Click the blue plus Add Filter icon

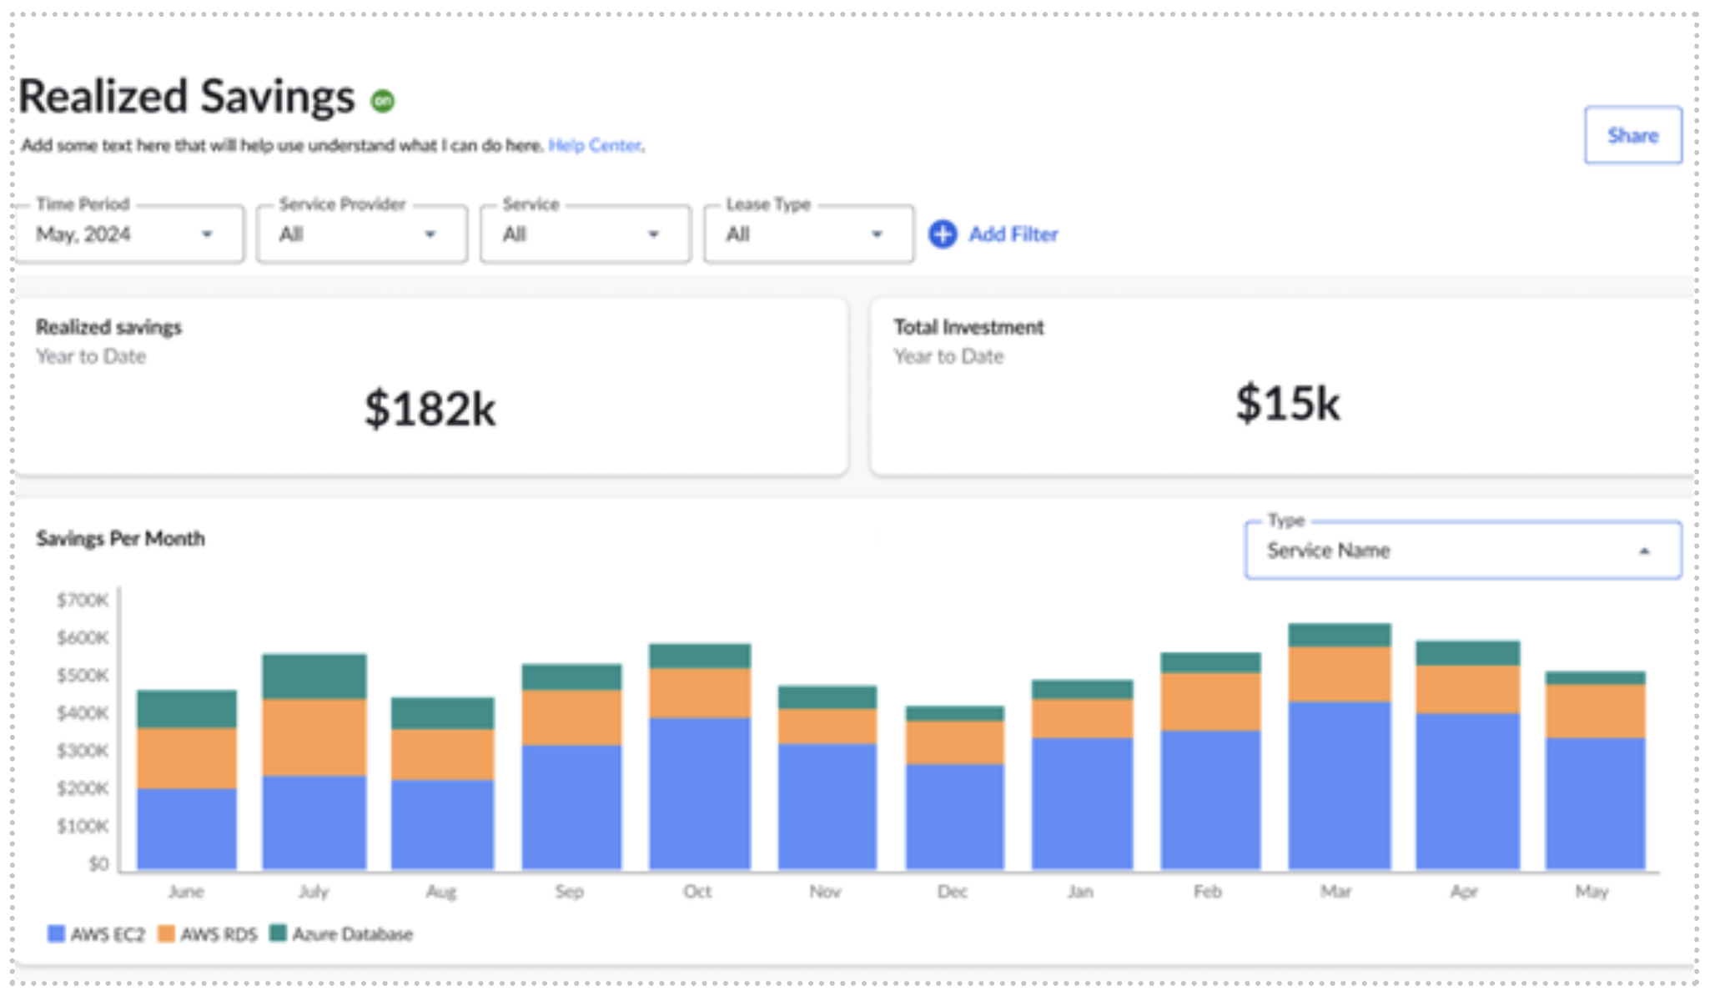pyautogui.click(x=943, y=234)
